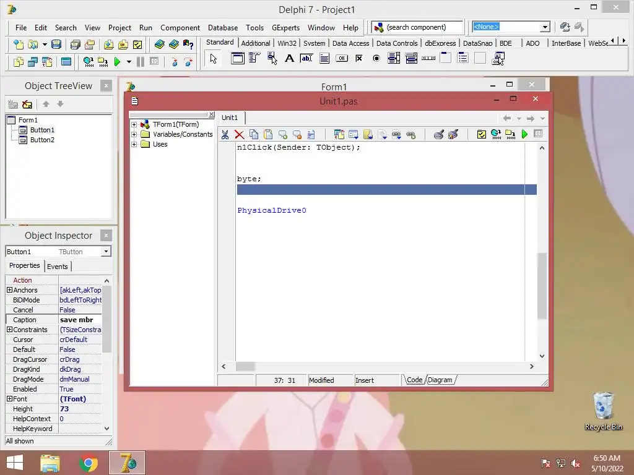Click the code editor vertical scrollbar thumb

pos(542,286)
